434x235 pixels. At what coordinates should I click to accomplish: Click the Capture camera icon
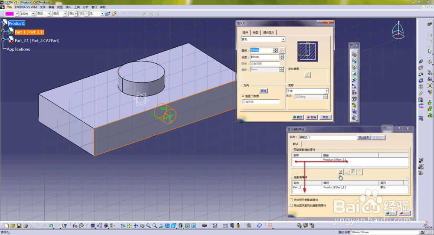204,226
